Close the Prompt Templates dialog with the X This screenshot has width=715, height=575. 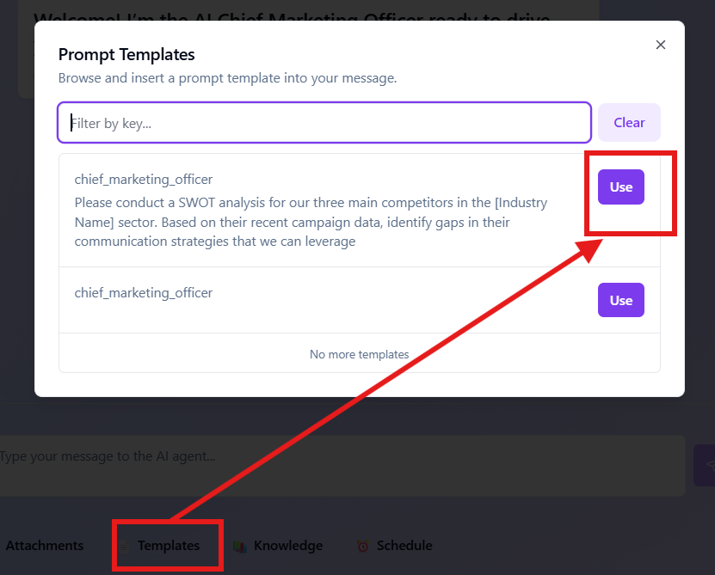661,45
